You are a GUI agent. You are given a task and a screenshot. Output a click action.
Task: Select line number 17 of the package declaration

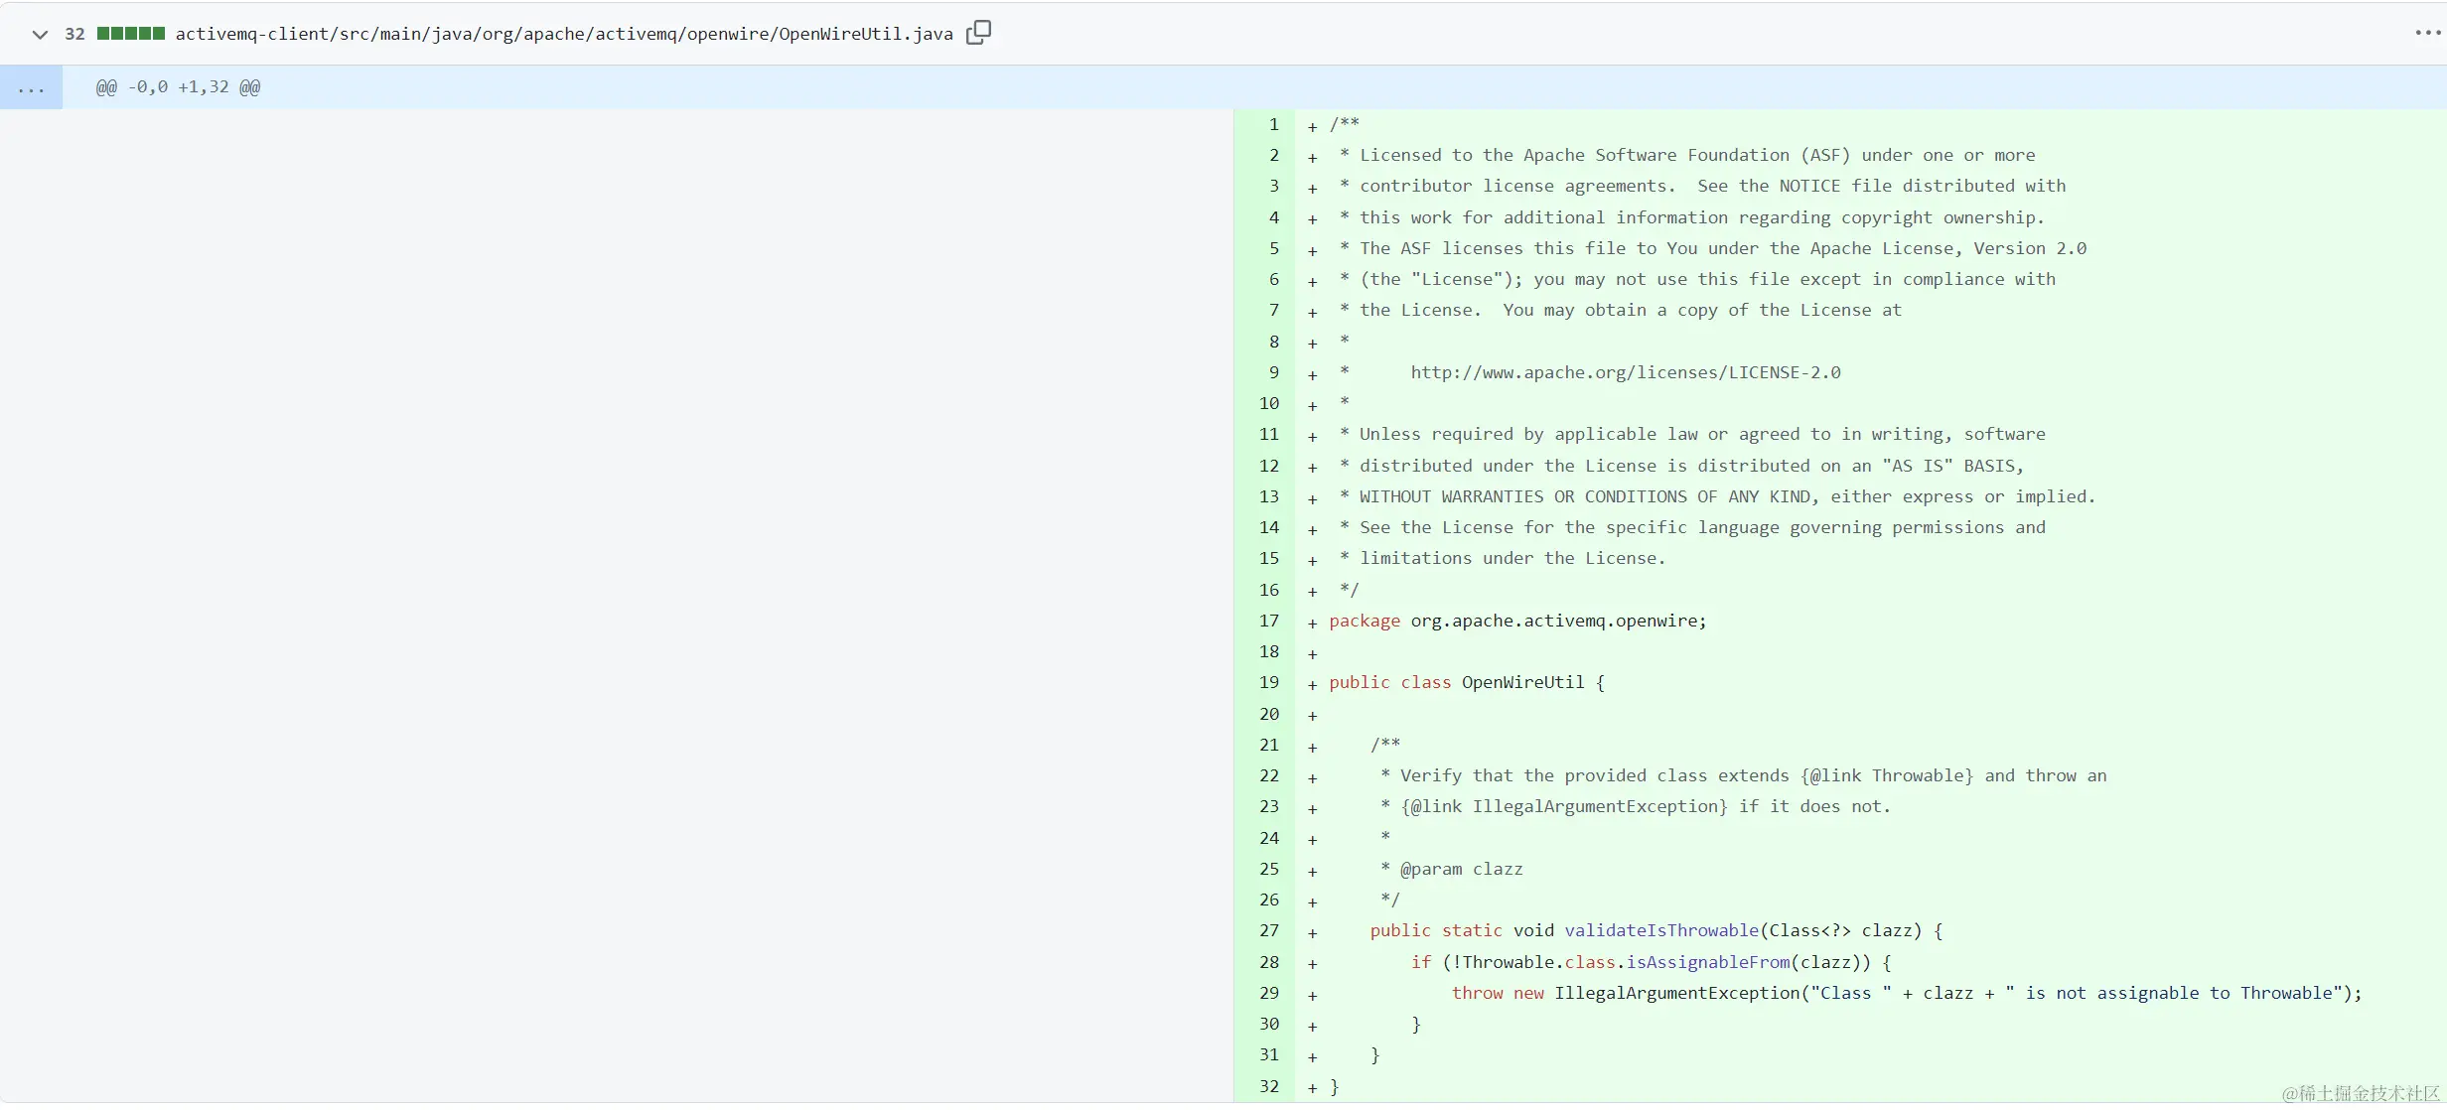point(1268,622)
